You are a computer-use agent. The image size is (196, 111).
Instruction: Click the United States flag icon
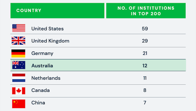(18, 28)
